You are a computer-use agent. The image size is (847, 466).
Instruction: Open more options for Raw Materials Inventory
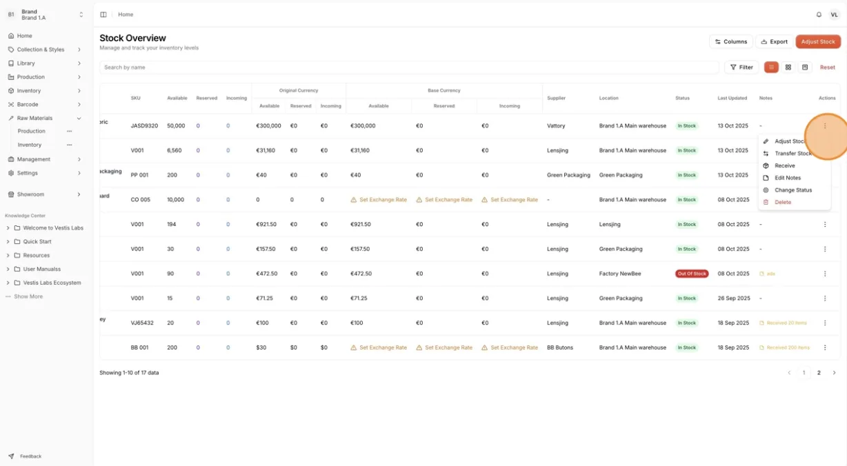click(x=69, y=145)
